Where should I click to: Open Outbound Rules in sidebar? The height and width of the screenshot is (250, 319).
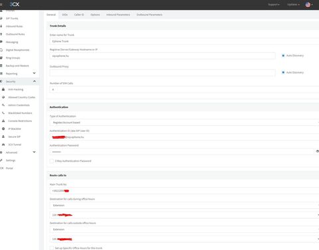(15, 34)
